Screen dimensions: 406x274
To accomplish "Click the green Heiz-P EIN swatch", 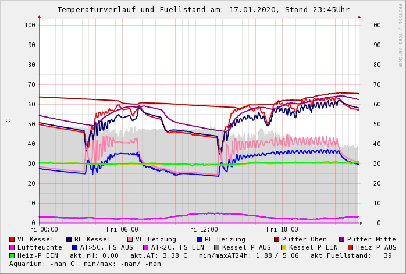I will click(12, 255).
